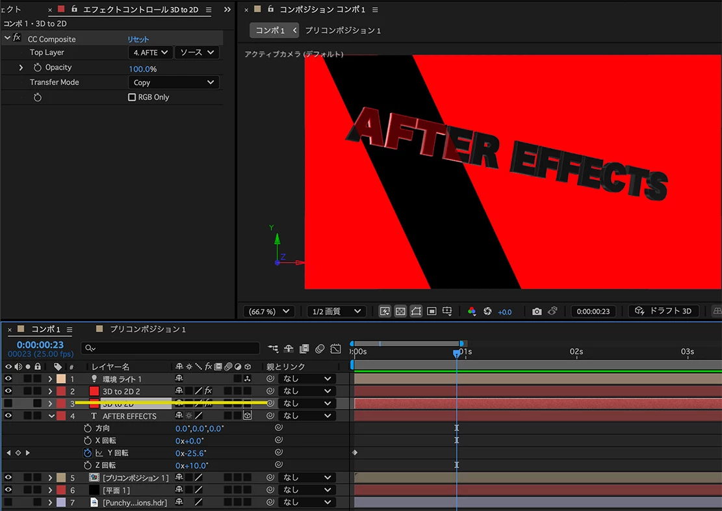Click the region of interest icon
The width and height of the screenshot is (722, 511).
pos(432,311)
